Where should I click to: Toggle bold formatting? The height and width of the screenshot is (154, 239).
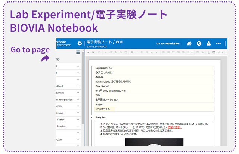coord(132,52)
